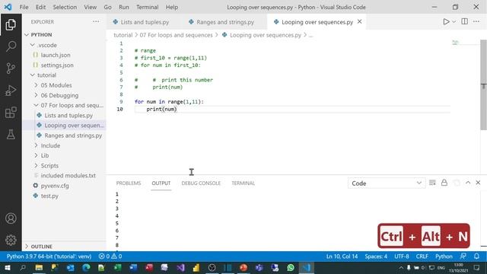This screenshot has width=487, height=274.
Task: Open the Explorer view in activity bar
Action: [11, 25]
